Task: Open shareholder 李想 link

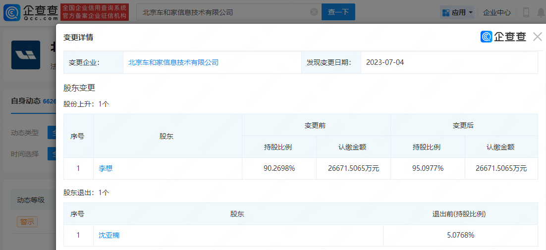Action: (x=106, y=168)
